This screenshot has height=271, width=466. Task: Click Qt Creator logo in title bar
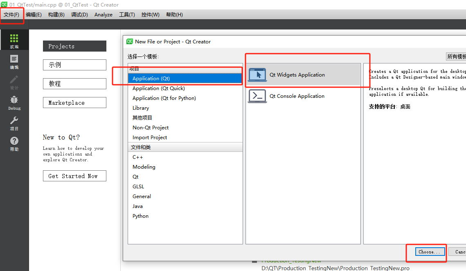4,5
